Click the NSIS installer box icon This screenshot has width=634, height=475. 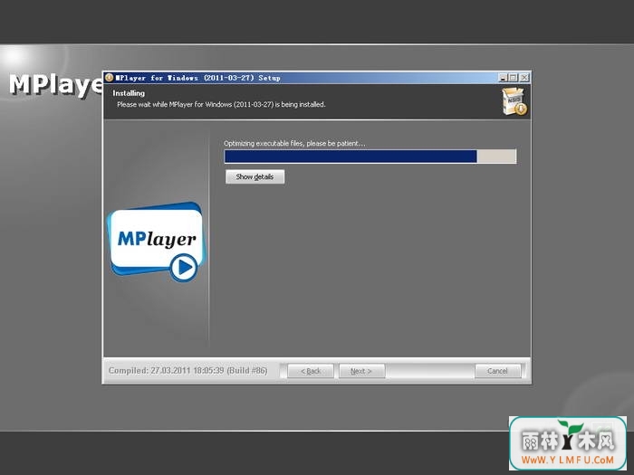point(514,101)
